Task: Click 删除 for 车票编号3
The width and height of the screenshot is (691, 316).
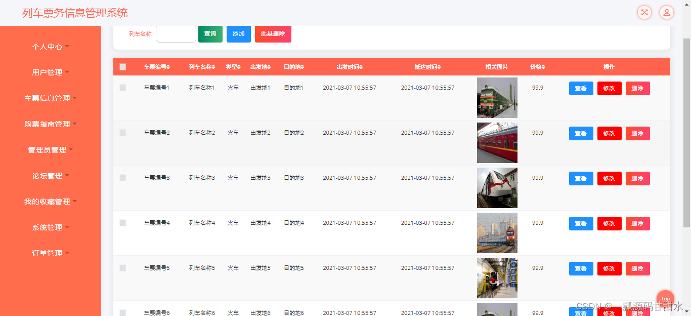Action: 638,179
